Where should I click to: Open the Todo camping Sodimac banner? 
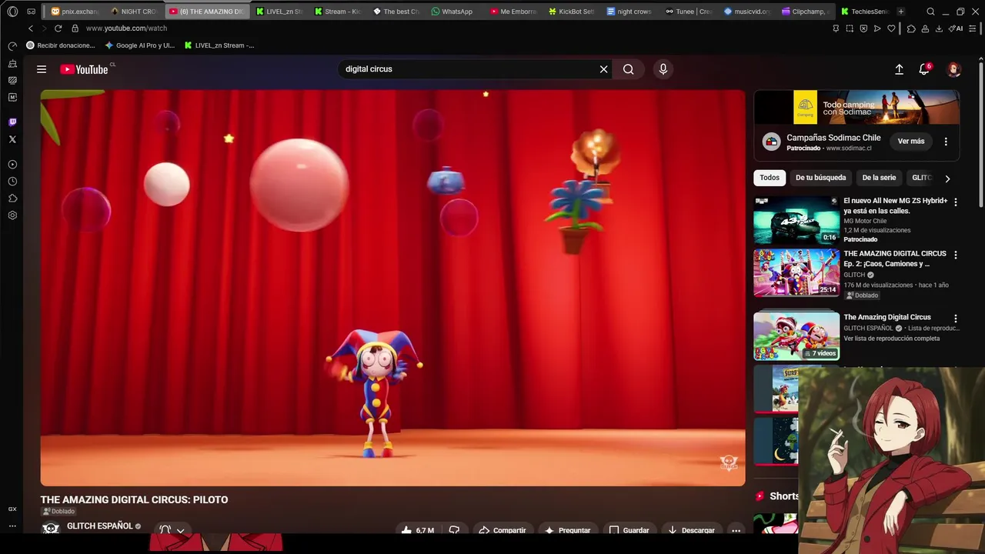pyautogui.click(x=856, y=107)
